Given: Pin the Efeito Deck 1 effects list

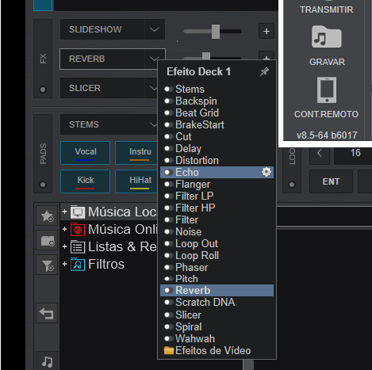Looking at the screenshot, I should [264, 71].
